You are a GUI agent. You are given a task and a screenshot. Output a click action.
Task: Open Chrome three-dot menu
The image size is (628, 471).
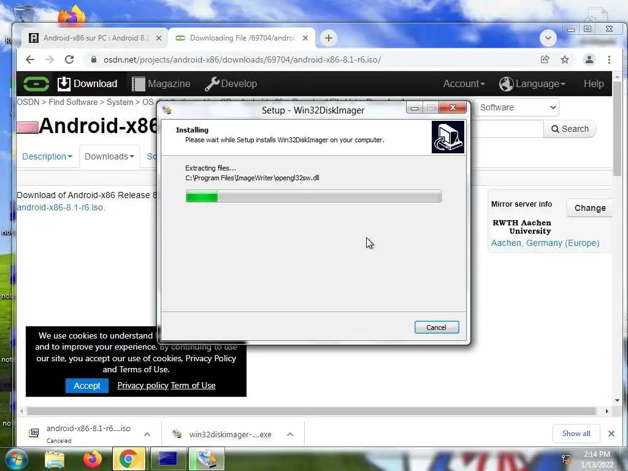[x=609, y=59]
